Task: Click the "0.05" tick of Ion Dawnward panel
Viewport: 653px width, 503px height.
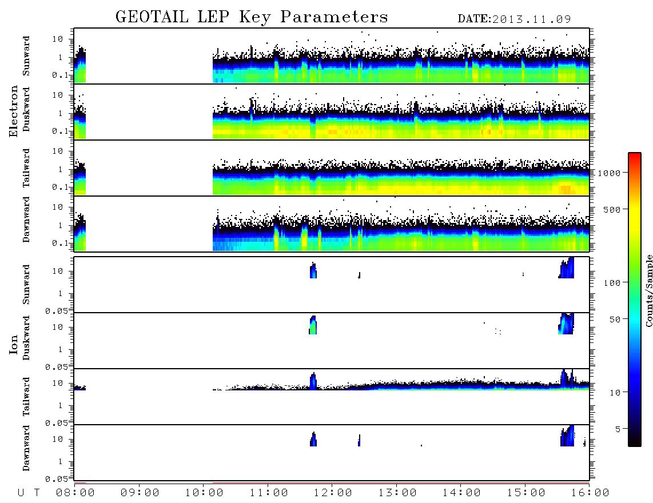Action: (56, 479)
